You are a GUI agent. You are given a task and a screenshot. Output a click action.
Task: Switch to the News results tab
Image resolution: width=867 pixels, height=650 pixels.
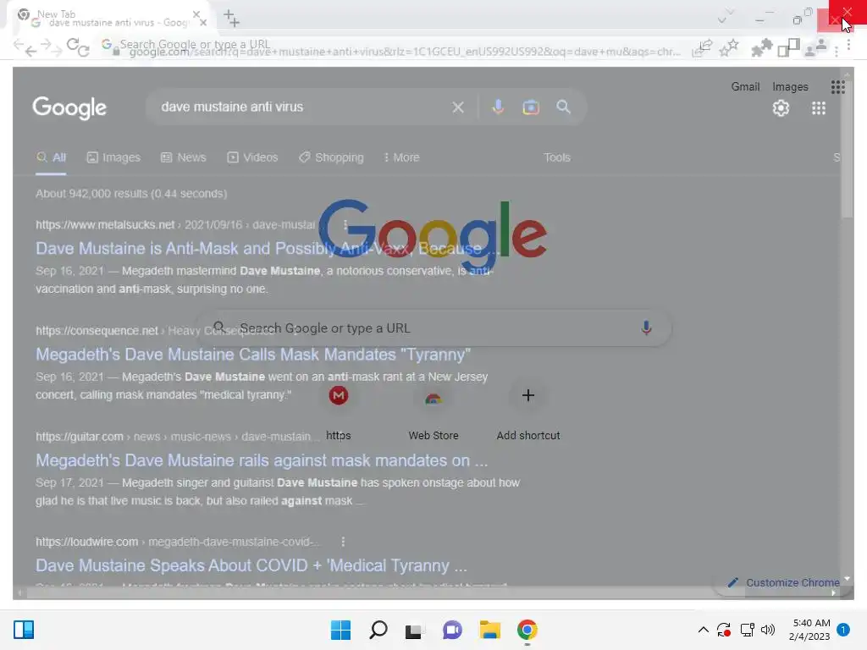(x=183, y=157)
